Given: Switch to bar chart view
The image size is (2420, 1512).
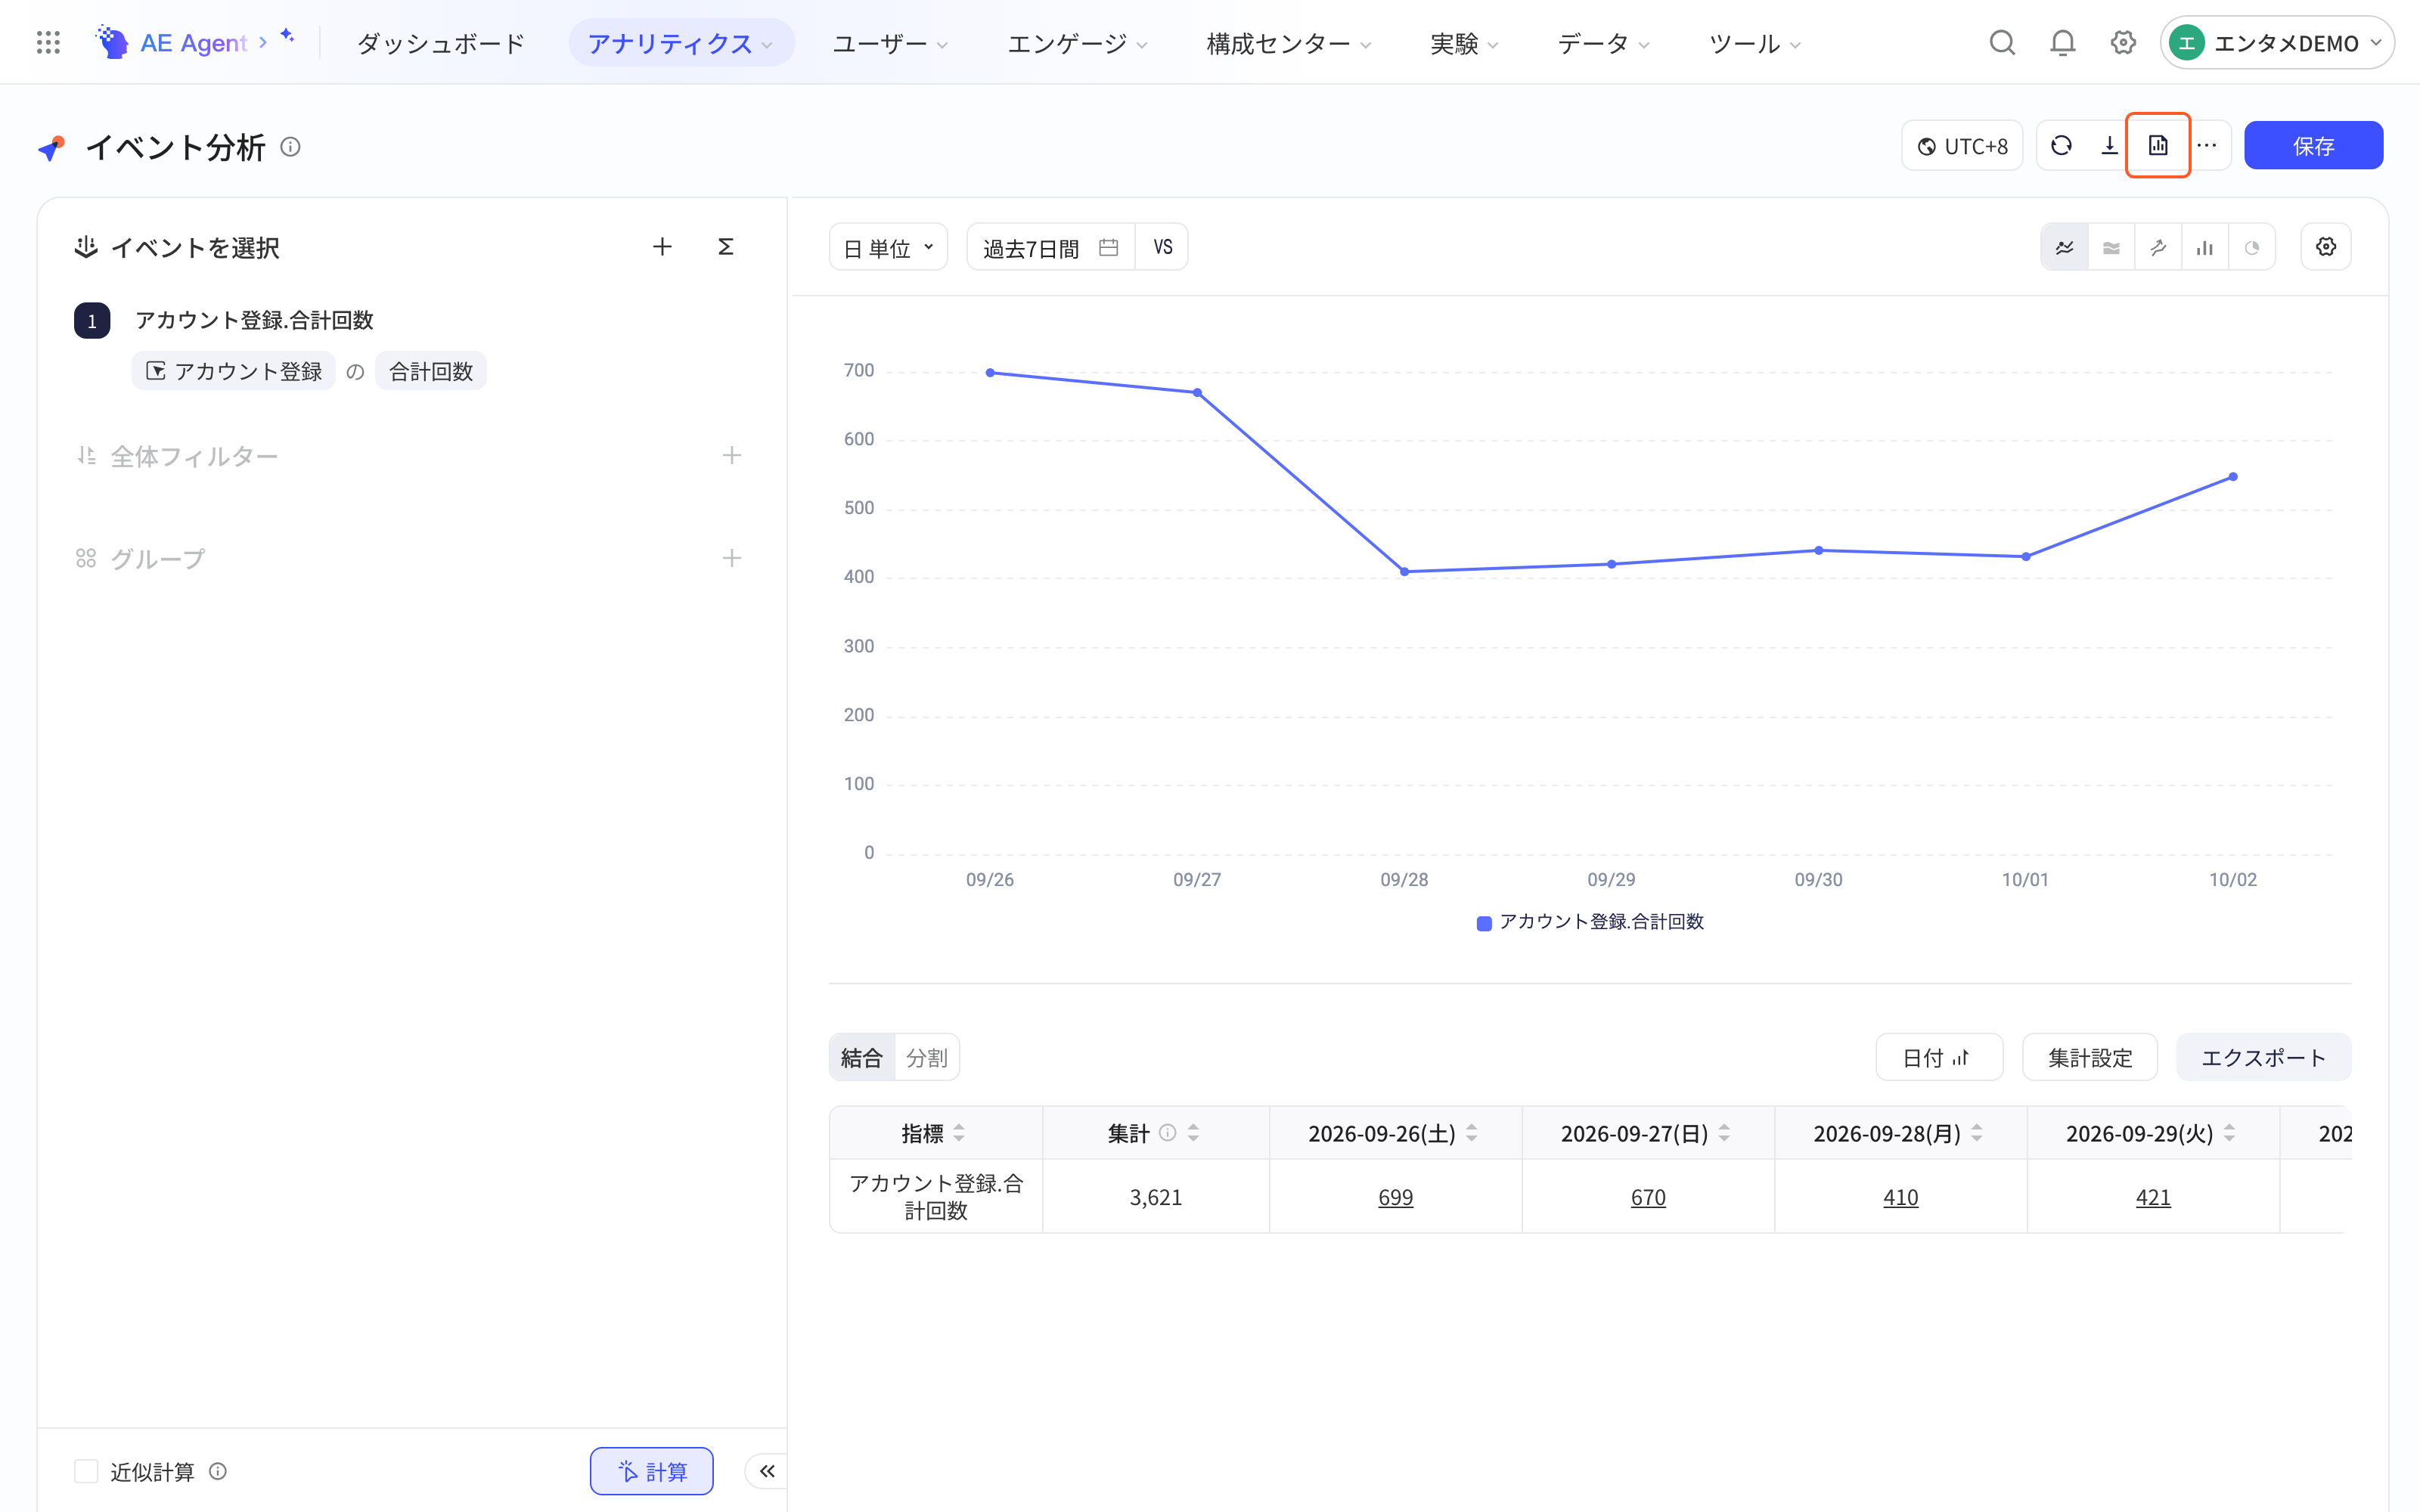Looking at the screenshot, I should [x=2205, y=247].
